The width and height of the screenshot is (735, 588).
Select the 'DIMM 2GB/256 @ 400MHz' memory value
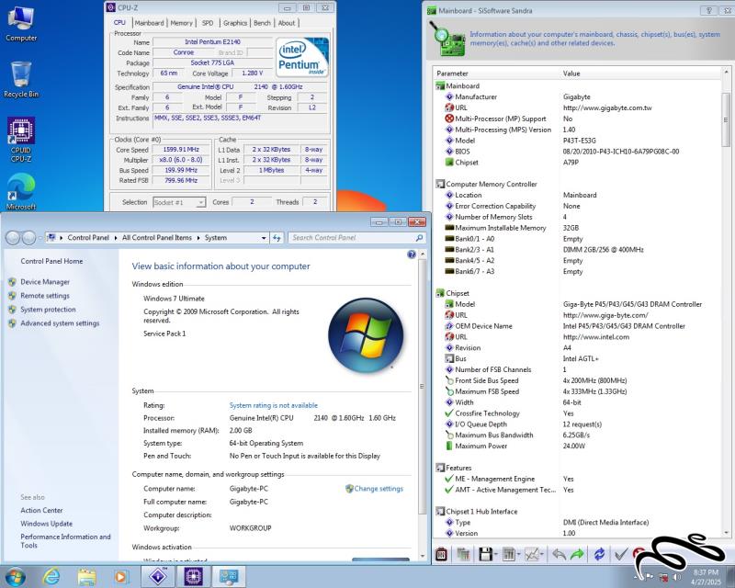point(604,250)
